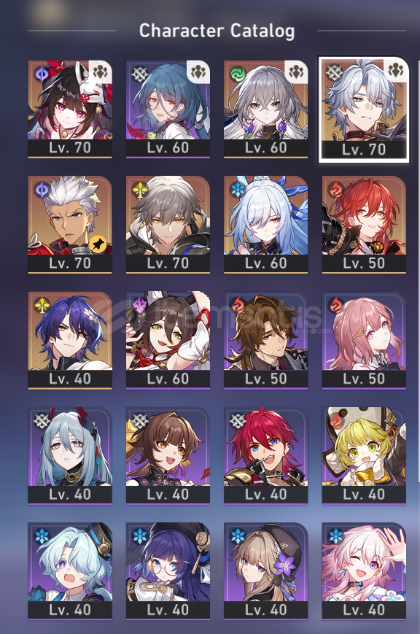Click the Ice element icon on the light-blue-haired Lv. 60 card
Image resolution: width=420 pixels, height=634 pixels.
coord(238,189)
